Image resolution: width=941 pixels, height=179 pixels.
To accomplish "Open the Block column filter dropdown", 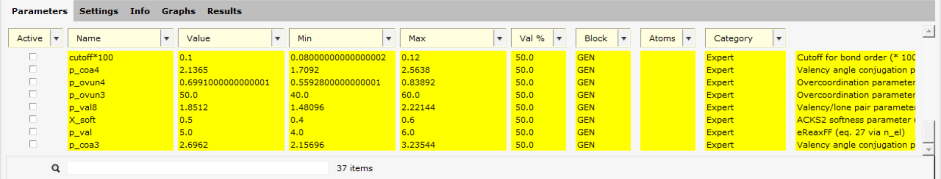I will click(x=624, y=38).
